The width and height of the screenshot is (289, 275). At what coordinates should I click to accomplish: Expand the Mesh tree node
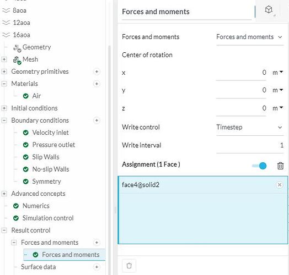4,59
